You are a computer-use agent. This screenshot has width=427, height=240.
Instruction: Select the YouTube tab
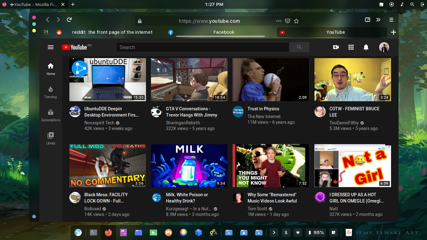[x=332, y=32]
